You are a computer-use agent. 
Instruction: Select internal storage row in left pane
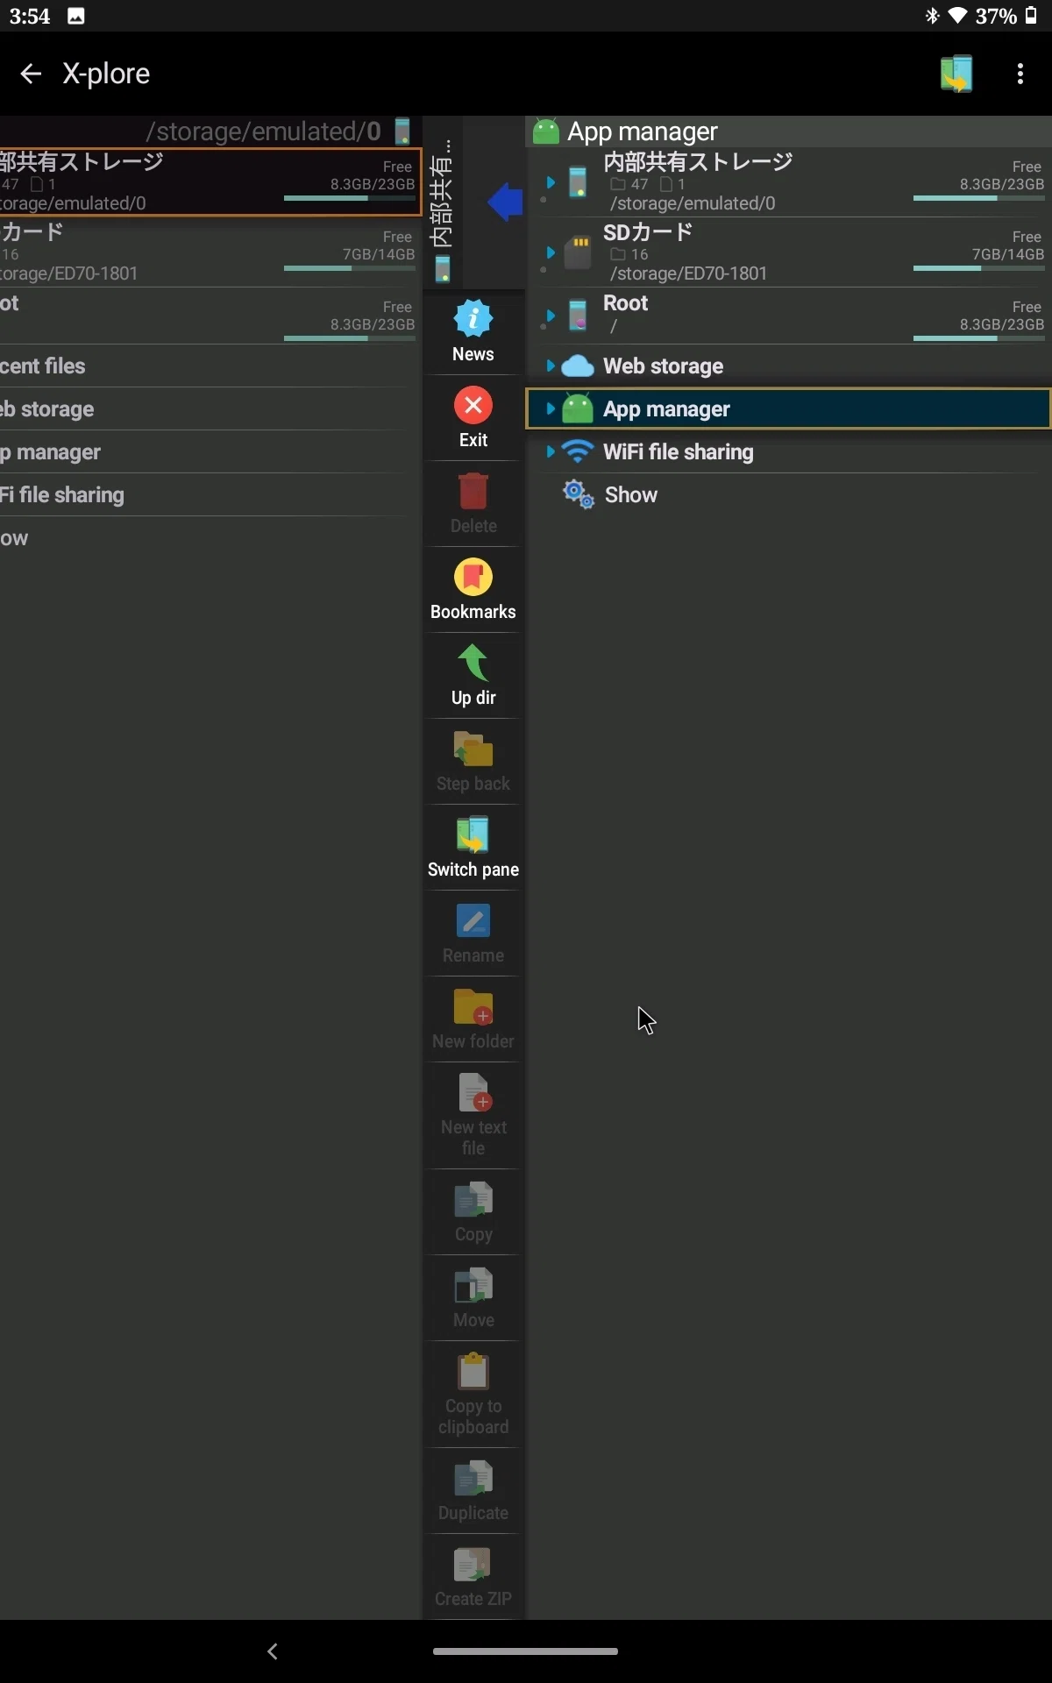pyautogui.click(x=210, y=182)
